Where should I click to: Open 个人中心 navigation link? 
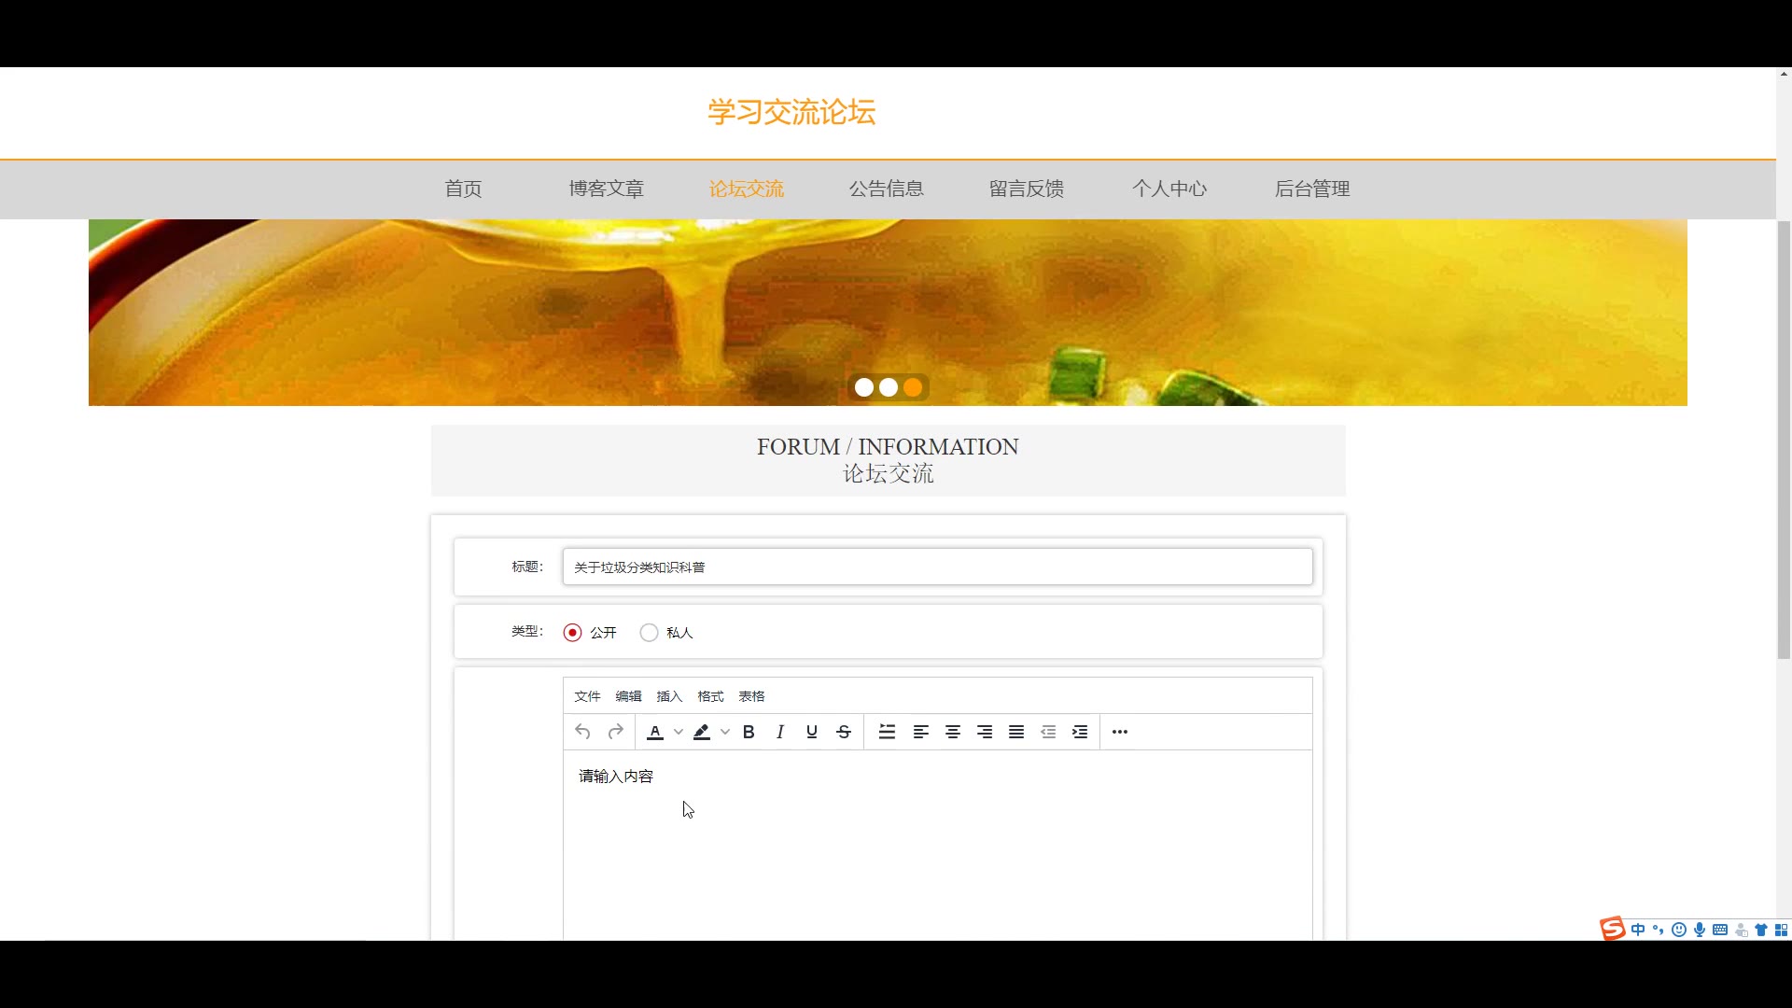(1169, 189)
